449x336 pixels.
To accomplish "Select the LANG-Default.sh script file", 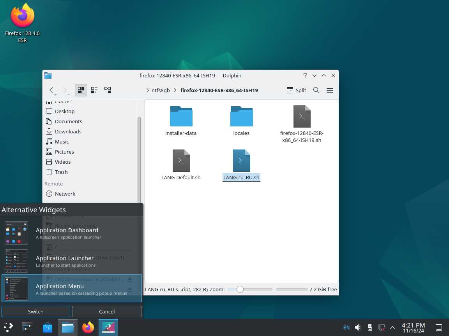I will 181,164.
